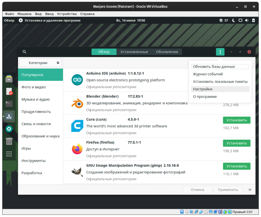
Task: Open the green screenshot app in dock
Action: click(x=9, y=129)
